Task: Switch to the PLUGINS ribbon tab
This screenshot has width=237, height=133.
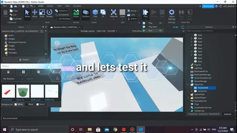Action: 77,6
